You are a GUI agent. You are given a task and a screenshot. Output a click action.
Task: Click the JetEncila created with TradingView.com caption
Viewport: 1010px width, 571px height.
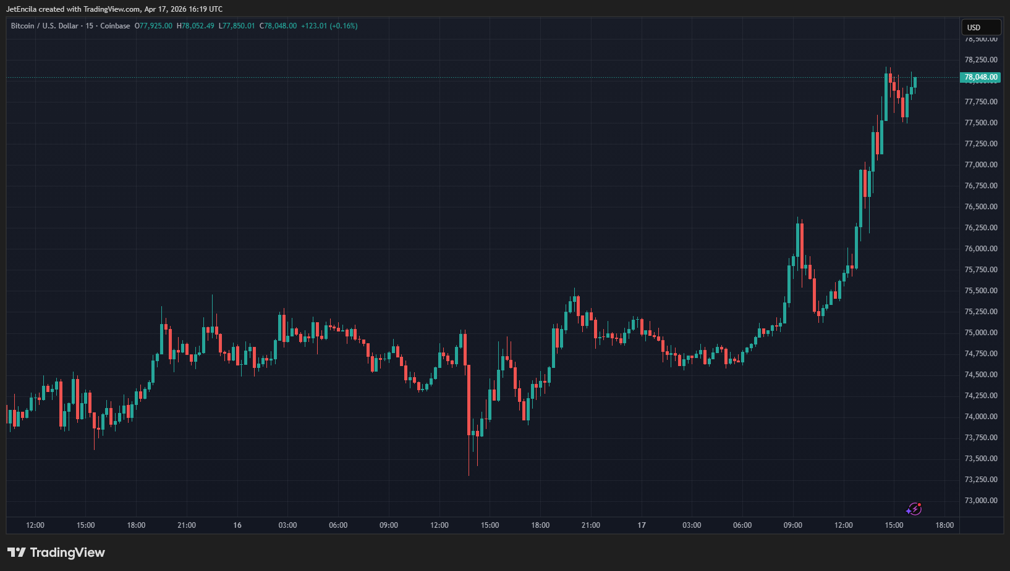[x=114, y=9]
